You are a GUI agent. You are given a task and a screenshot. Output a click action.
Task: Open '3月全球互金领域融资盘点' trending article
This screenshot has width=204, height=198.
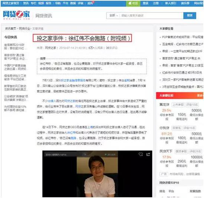182,87
